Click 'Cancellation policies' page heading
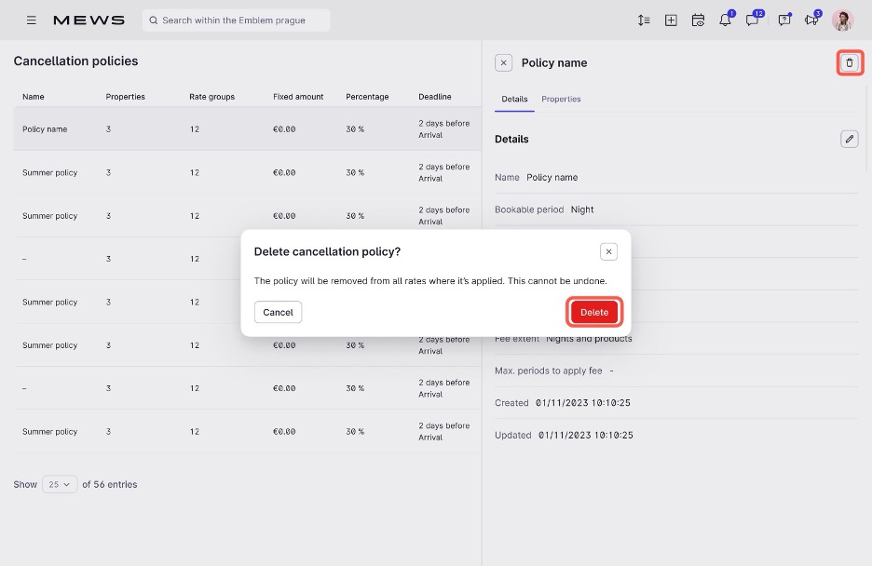 (75, 61)
